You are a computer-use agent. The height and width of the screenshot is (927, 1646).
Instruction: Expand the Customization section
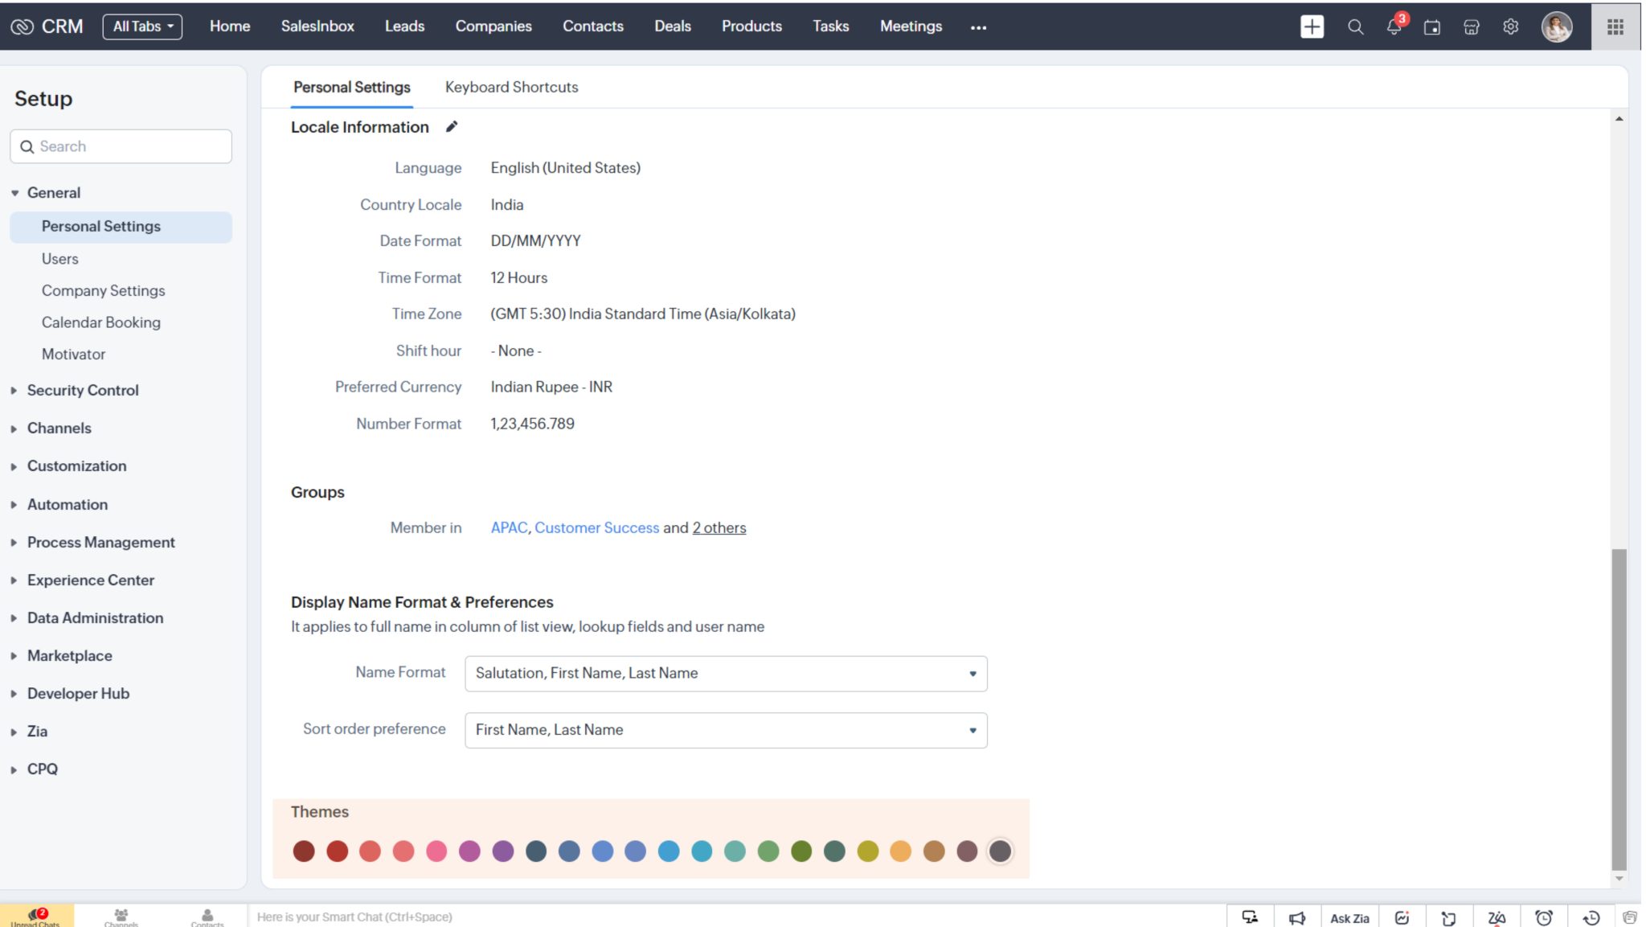point(76,466)
